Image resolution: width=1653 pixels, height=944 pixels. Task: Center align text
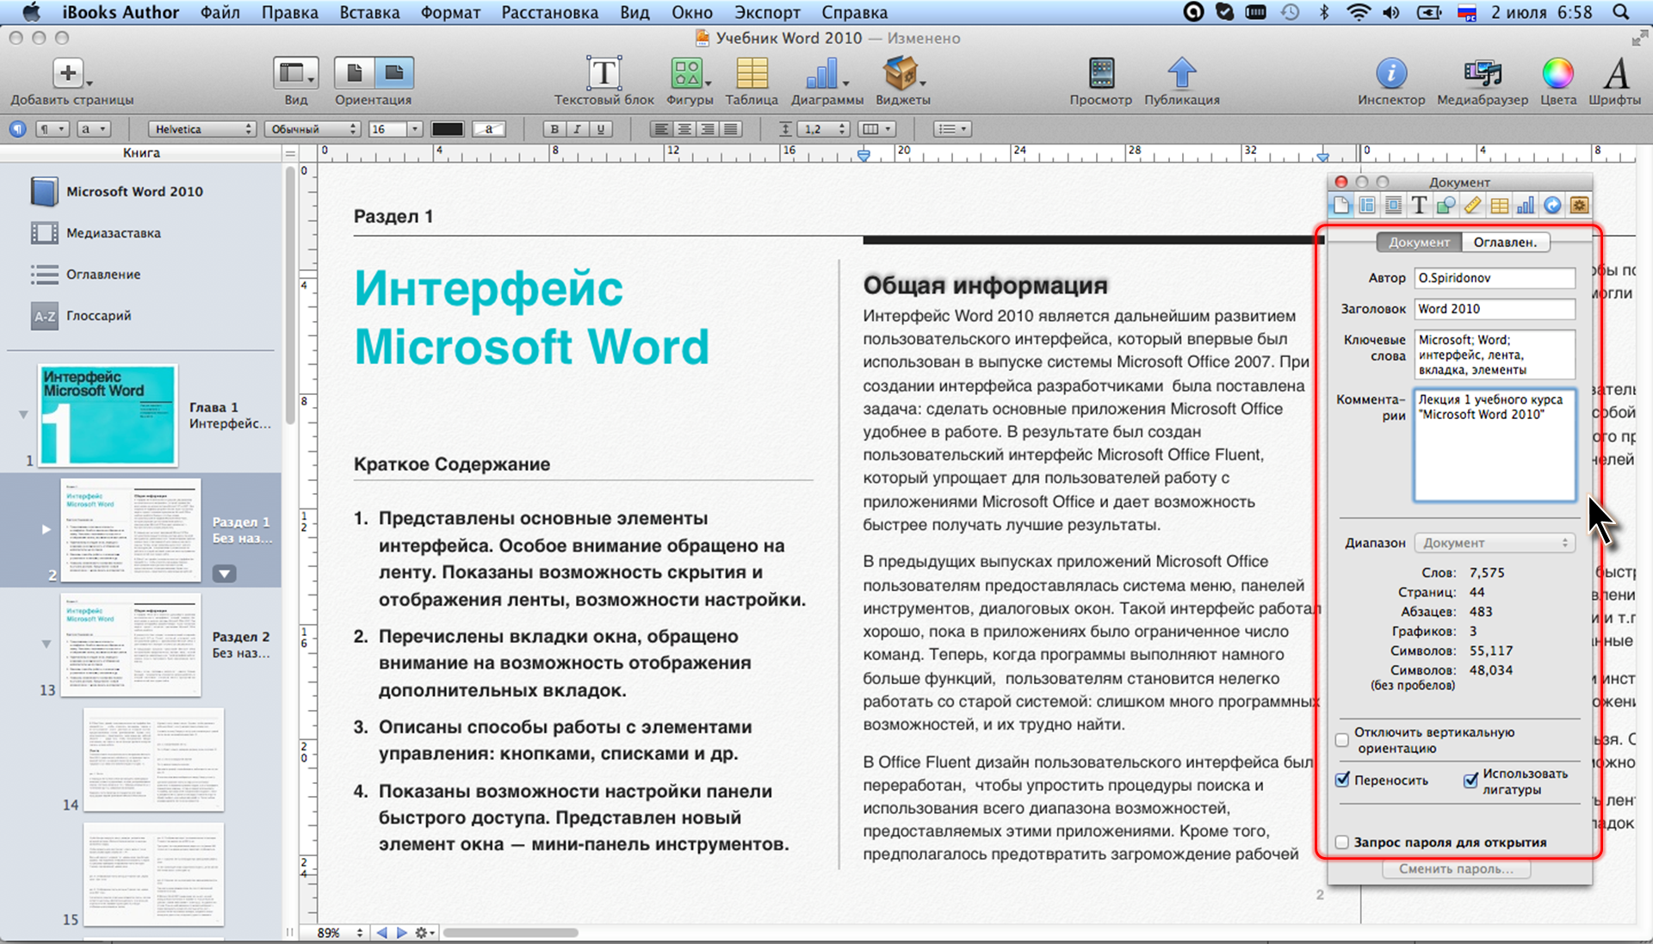tap(684, 129)
